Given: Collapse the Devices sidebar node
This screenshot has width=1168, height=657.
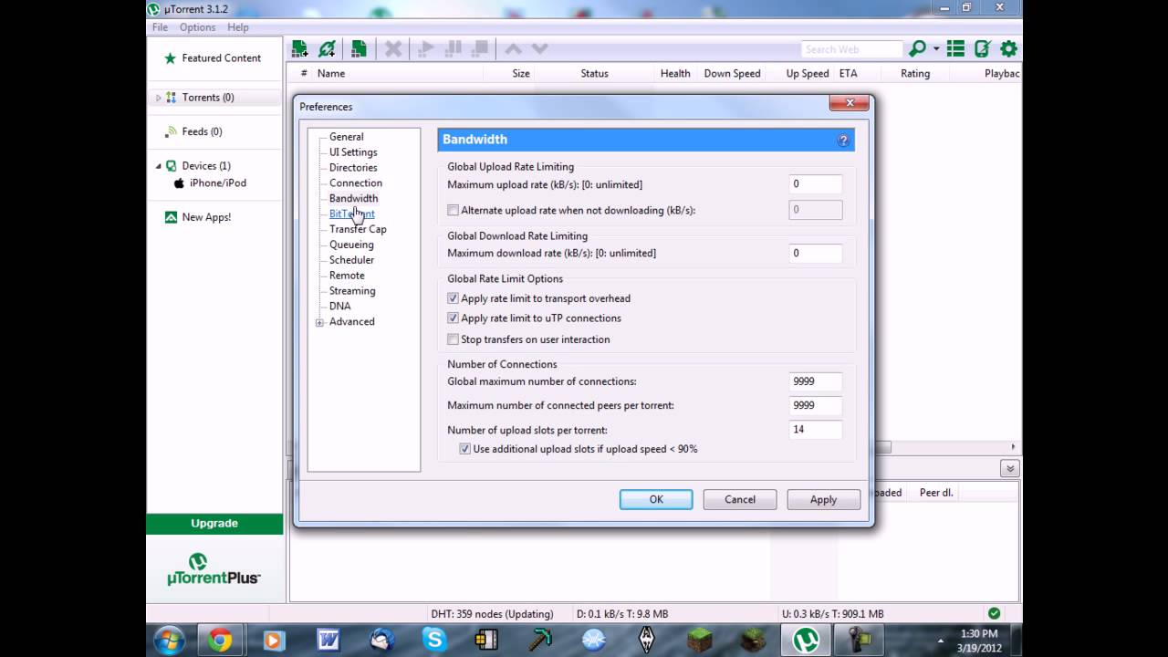Looking at the screenshot, I should [x=158, y=166].
